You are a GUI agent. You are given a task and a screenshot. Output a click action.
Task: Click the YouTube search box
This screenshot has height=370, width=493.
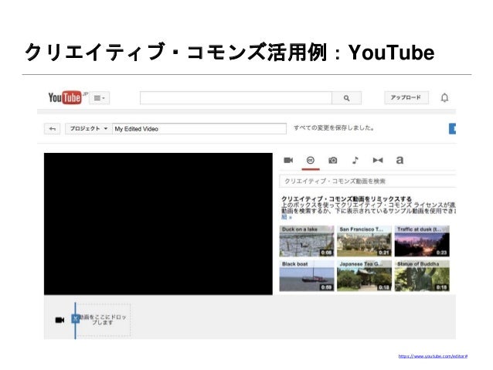(x=236, y=98)
